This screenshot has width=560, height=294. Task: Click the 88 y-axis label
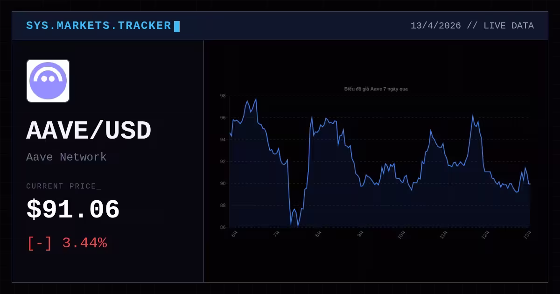tap(223, 205)
